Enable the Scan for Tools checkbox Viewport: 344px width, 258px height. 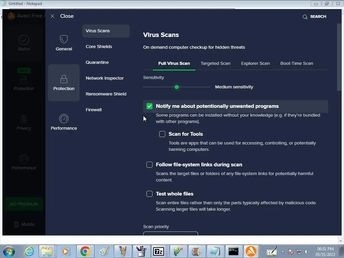(162, 134)
